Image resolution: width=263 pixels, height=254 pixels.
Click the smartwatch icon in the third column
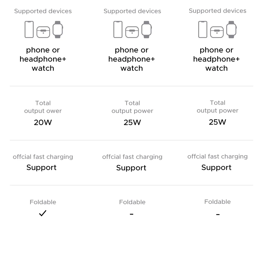(x=231, y=29)
